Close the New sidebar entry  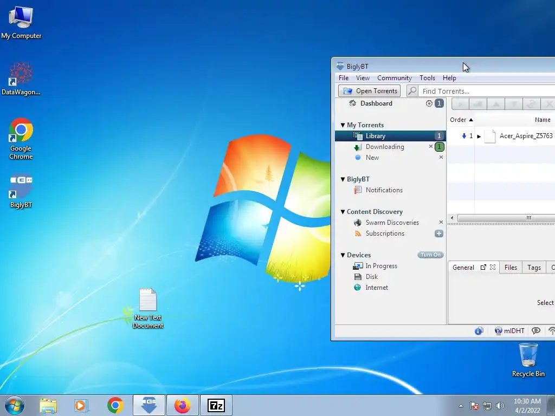441,157
